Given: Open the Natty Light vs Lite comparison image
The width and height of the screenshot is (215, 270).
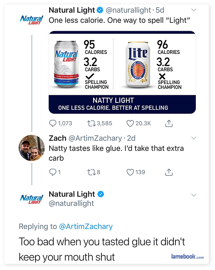Looking at the screenshot, I should 122,72.
